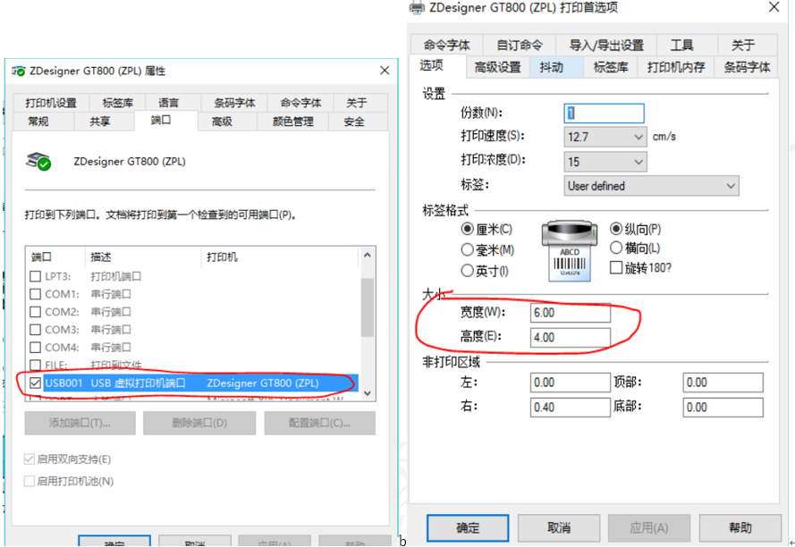
Task: Switch to the 高级设置 tab
Action: click(498, 67)
